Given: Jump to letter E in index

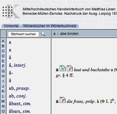Looking at the screenshot, I should coord(3,61).
